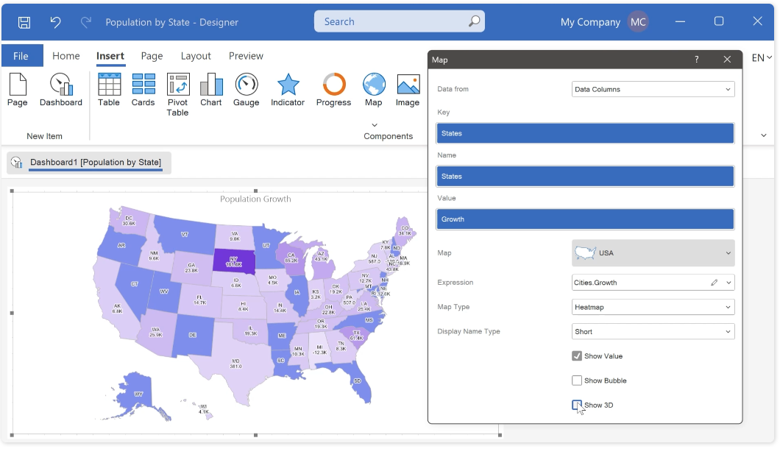This screenshot has height=449, width=780.
Task: Open the File menu
Action: coord(21,56)
